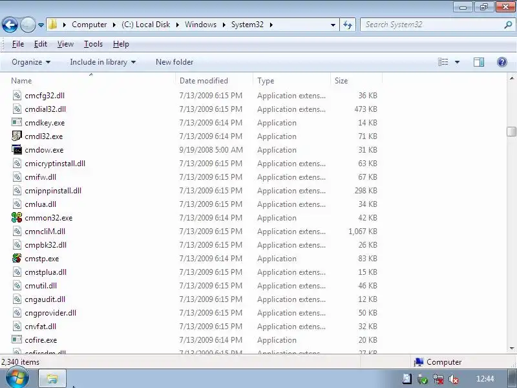Select (C:) Local Disk breadcrumb
The height and width of the screenshot is (388, 517).
146,25
